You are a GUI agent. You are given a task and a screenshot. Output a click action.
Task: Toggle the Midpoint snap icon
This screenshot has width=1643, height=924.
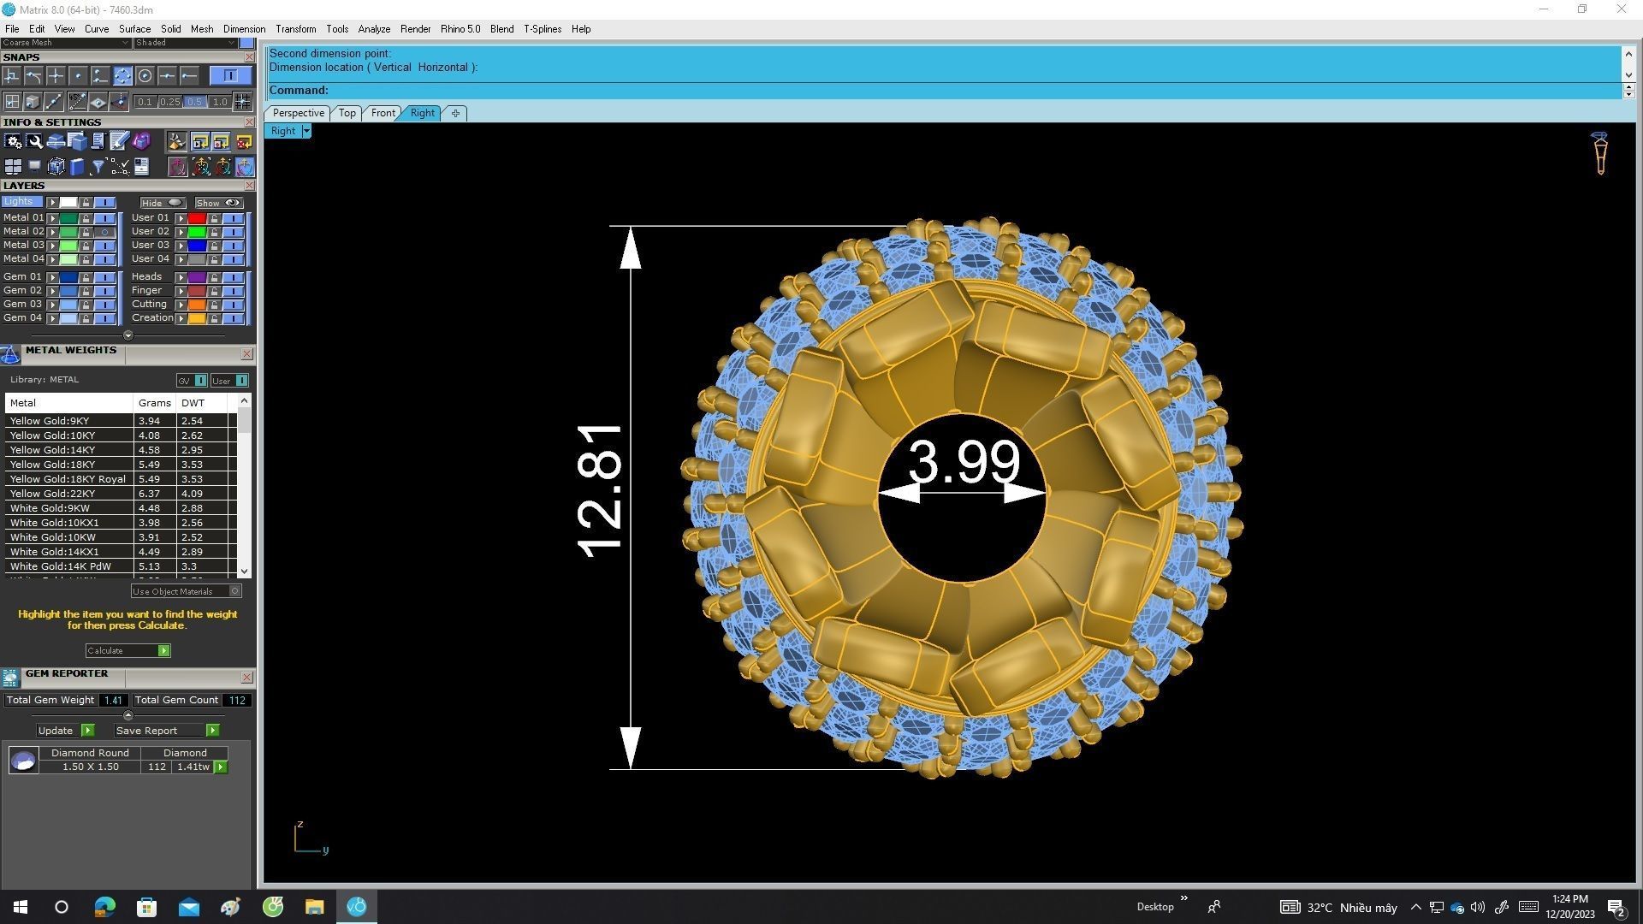point(167,75)
